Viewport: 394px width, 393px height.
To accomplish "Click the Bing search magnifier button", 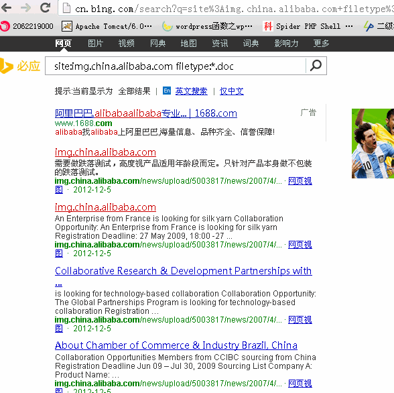I will pyautogui.click(x=316, y=66).
